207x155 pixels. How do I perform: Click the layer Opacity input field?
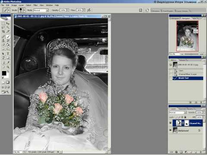click(x=199, y=112)
